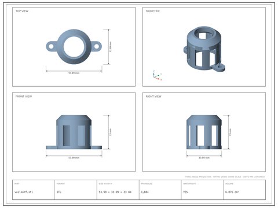Click the ISOMETRIC view label

(x=153, y=11)
